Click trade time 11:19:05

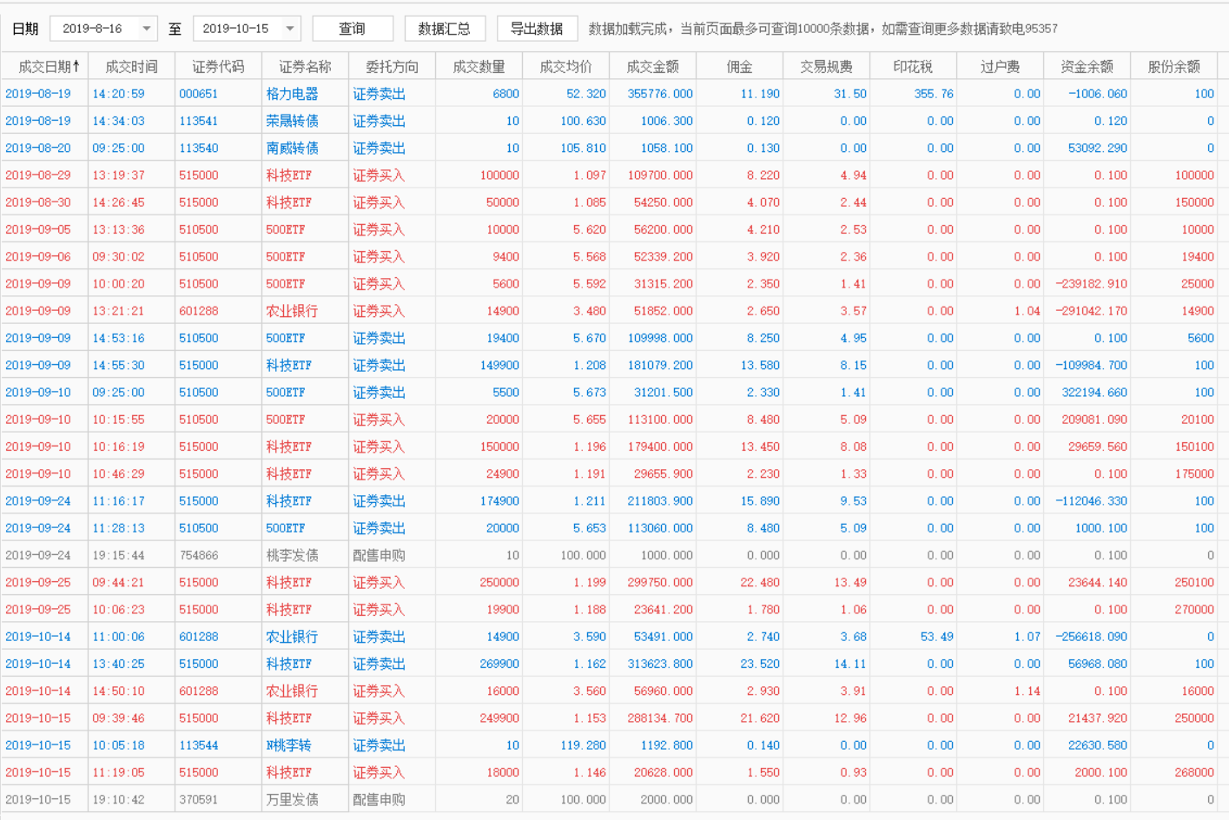118,772
